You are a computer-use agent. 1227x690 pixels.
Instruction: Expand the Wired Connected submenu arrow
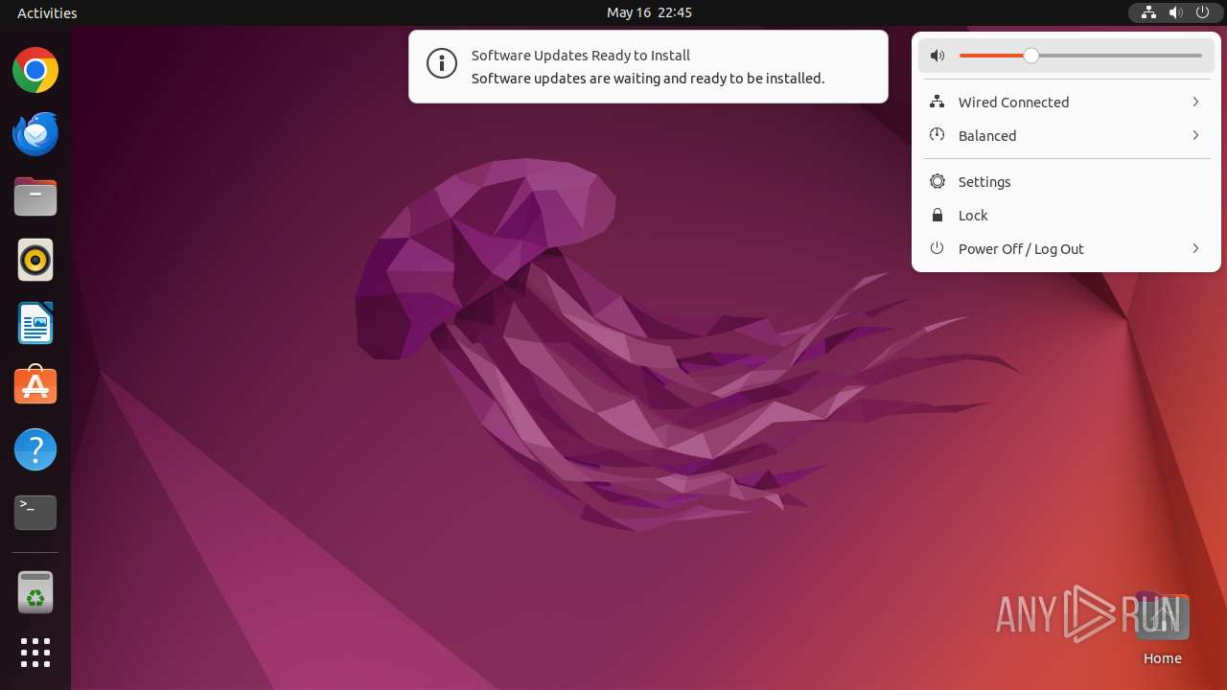1195,102
